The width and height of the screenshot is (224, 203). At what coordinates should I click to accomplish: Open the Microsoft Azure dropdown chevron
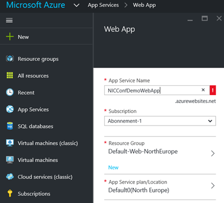[76, 5]
